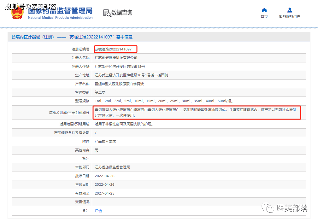This screenshot has height=222, width=318.
Task: Click registration number 苏械注准20222141097 in table
Action: (113, 49)
